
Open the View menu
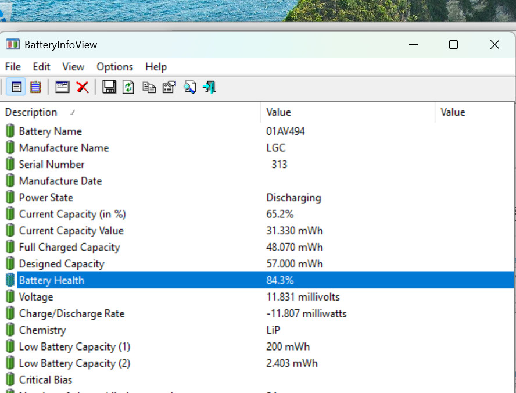click(73, 67)
